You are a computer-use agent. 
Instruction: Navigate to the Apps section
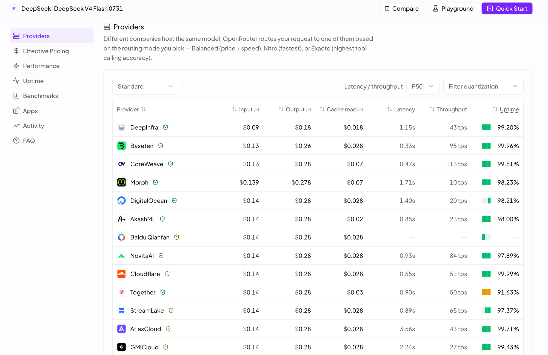pos(52,111)
